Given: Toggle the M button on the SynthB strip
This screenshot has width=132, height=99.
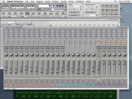Looking at the screenshot, I should [x=6, y=42].
